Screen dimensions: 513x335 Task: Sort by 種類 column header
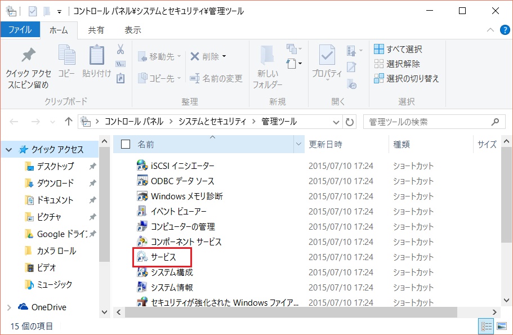point(431,144)
